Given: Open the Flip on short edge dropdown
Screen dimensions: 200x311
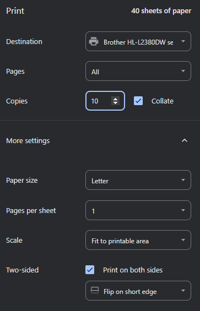Looking at the screenshot, I should 138,291.
